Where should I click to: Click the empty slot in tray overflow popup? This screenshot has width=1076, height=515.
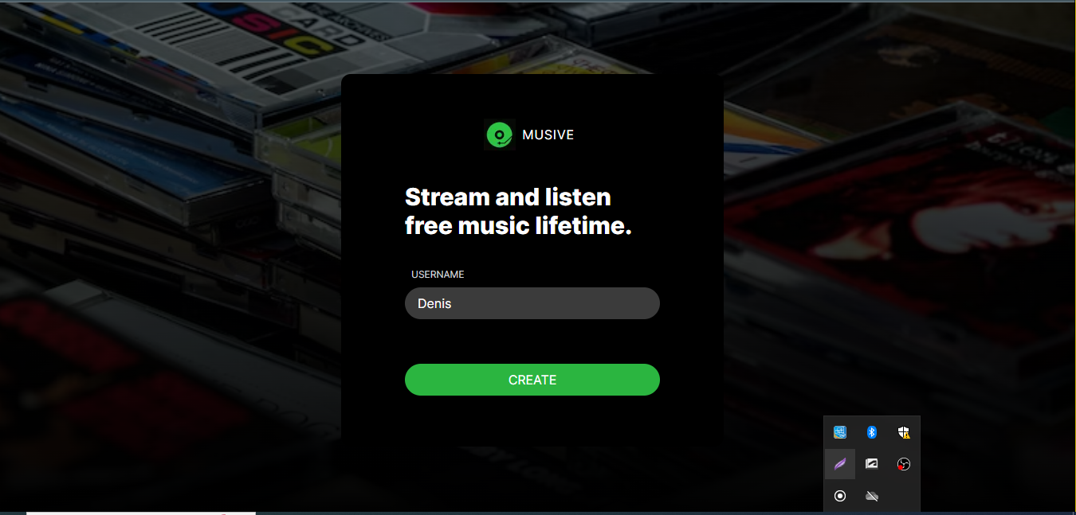[903, 496]
